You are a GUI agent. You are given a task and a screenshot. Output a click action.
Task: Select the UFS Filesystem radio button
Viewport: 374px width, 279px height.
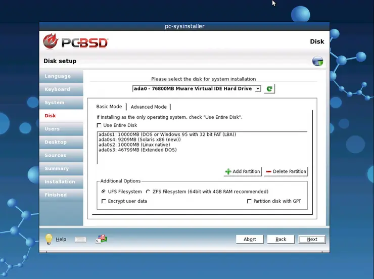click(x=104, y=192)
